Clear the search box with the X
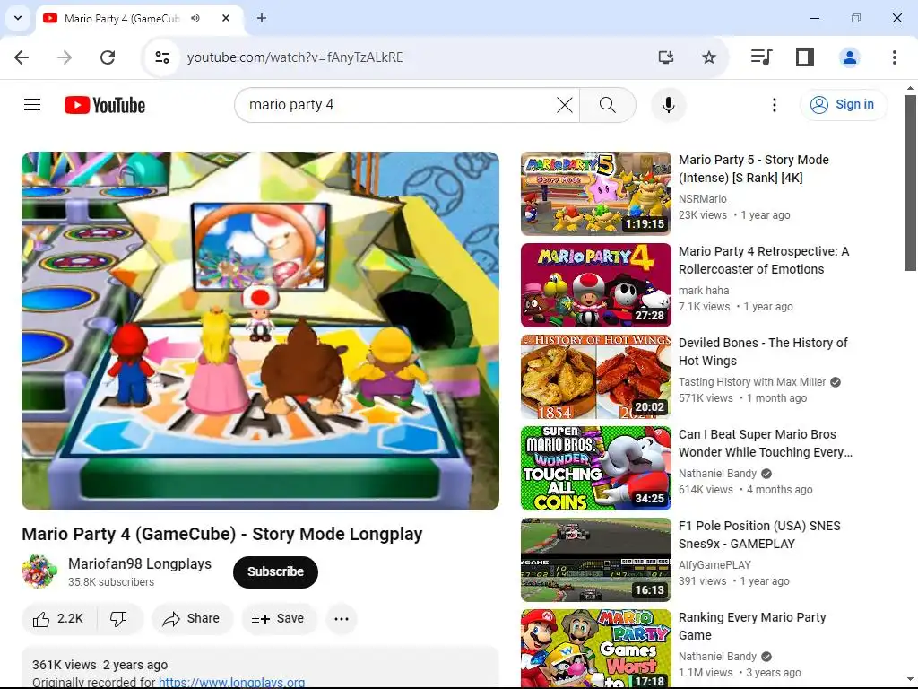 tap(565, 105)
